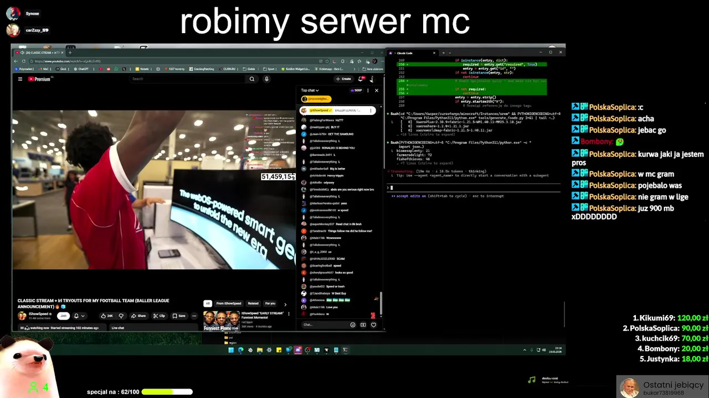Click the YouTube search magnifier button

tap(252, 79)
